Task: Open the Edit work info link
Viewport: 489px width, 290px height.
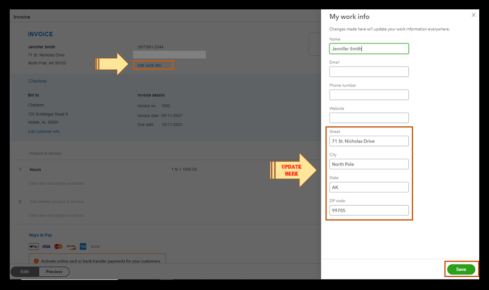Action: pos(149,66)
